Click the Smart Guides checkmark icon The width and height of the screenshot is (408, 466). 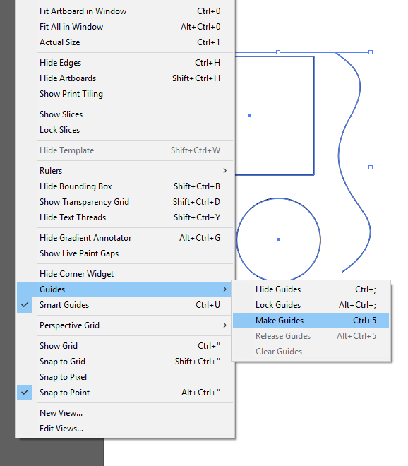[25, 304]
